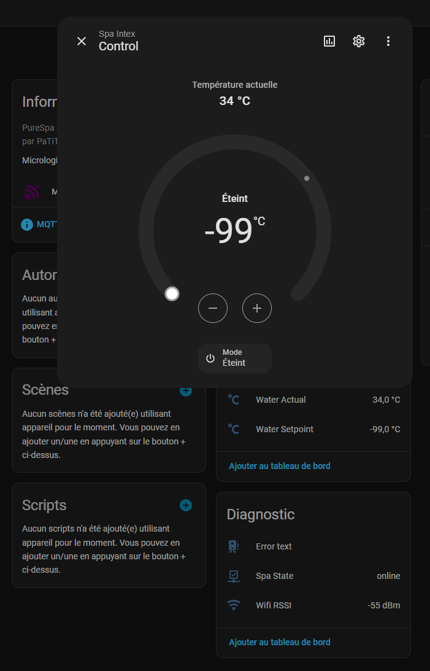
Task: Click the Spa State network icon
Action: pos(234,576)
